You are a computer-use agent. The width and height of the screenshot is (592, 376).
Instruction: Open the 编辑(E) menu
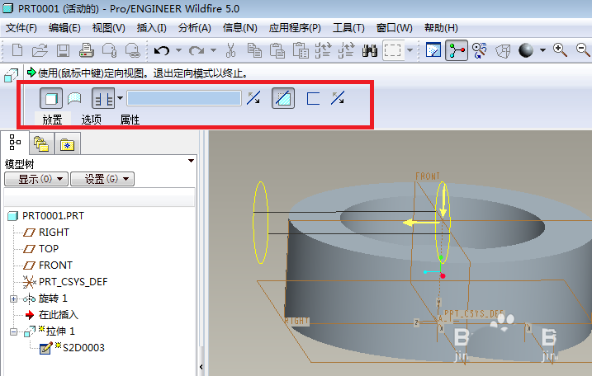(64, 27)
